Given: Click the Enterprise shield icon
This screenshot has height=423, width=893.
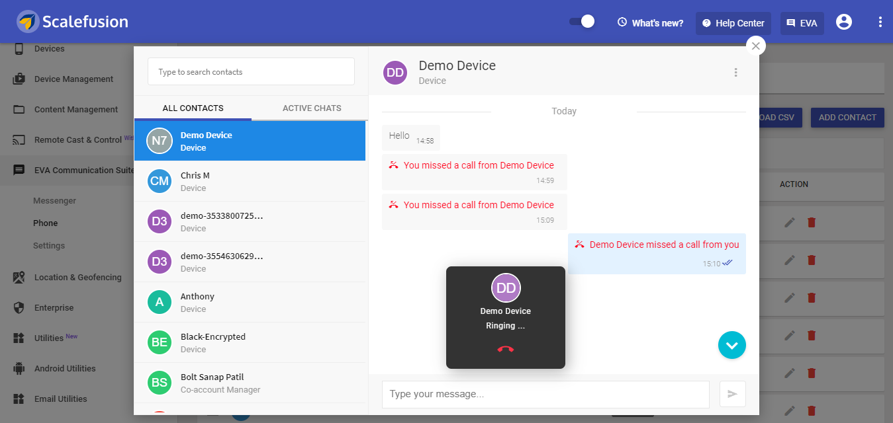Looking at the screenshot, I should coord(19,307).
